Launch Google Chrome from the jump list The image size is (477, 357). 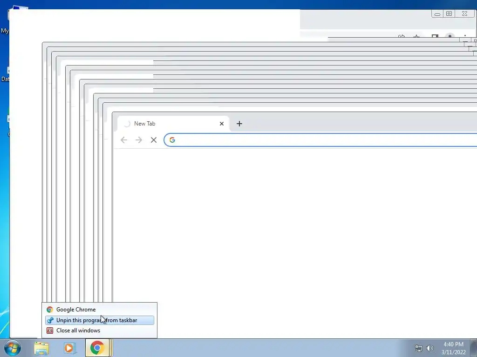click(x=100, y=309)
